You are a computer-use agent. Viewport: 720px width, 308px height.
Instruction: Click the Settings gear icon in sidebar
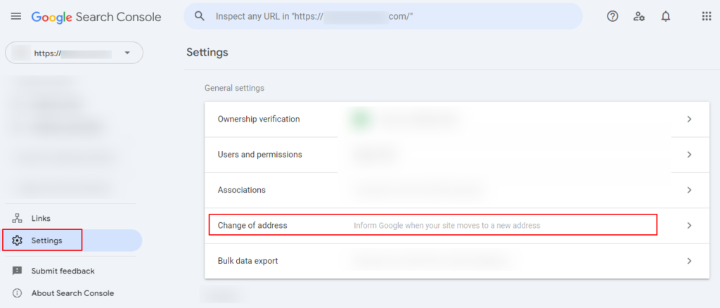click(x=18, y=240)
